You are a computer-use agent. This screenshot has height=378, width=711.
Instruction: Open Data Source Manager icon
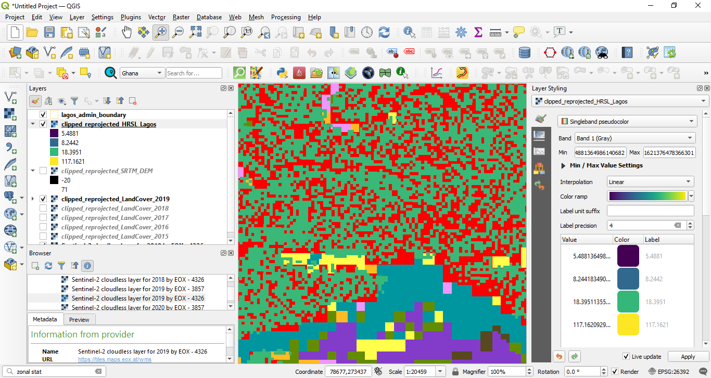(15, 53)
